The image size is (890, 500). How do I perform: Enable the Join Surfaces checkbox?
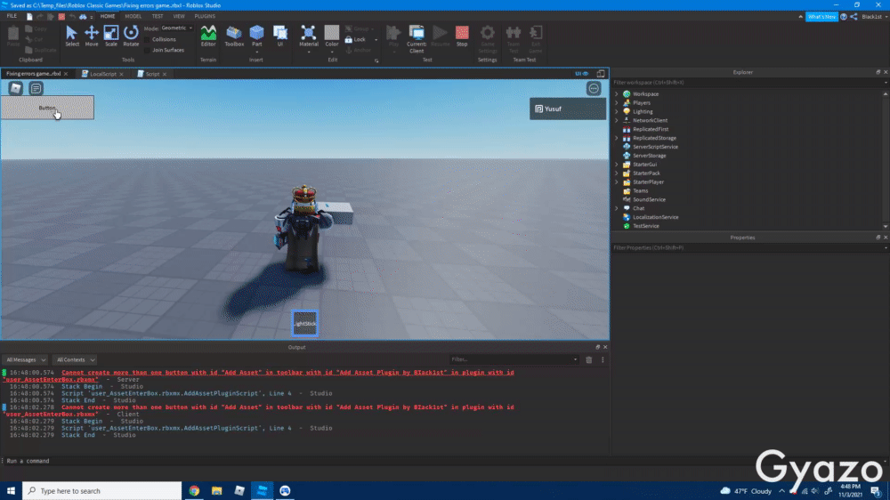coord(147,50)
